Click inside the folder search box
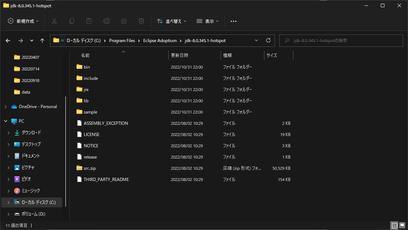 tap(341, 40)
